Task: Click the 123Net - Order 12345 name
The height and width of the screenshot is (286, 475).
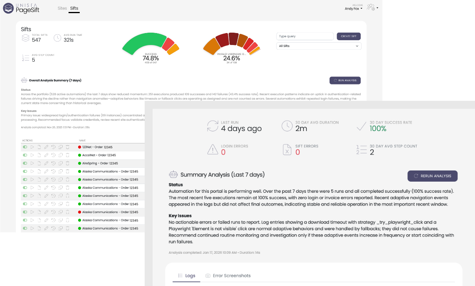Action: [x=97, y=147]
